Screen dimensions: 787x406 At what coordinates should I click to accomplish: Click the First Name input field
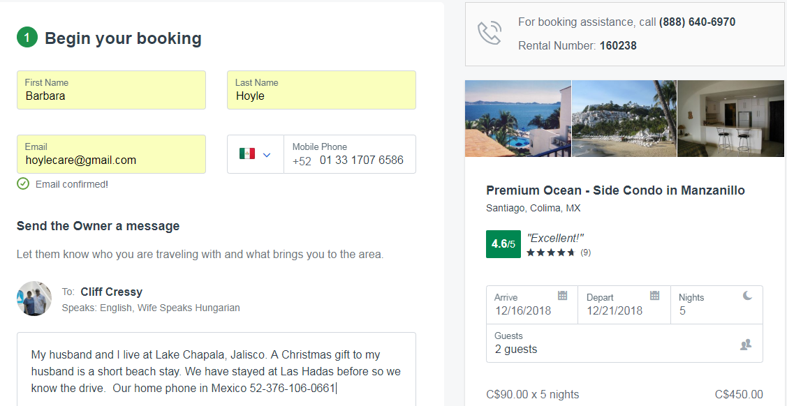click(x=112, y=96)
